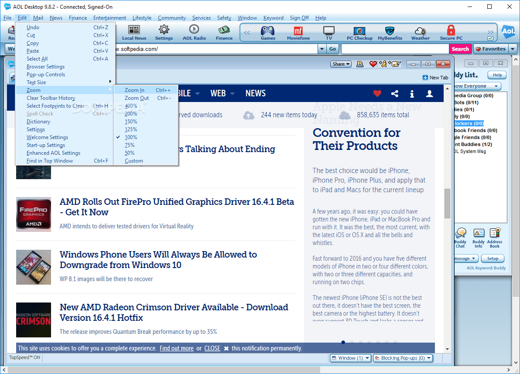
Task: Click the Setup button in Buddy List
Action: pos(493,258)
